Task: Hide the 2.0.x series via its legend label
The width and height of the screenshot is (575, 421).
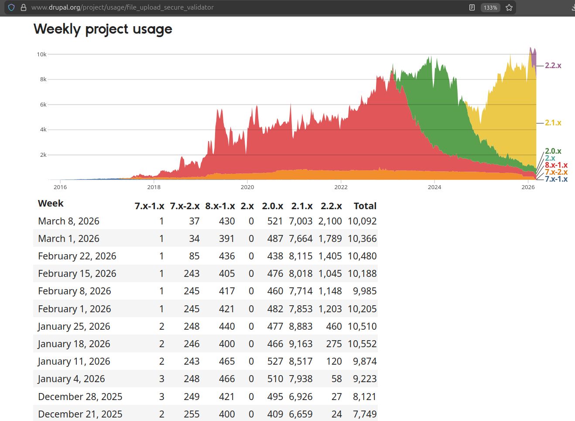Action: click(x=552, y=151)
